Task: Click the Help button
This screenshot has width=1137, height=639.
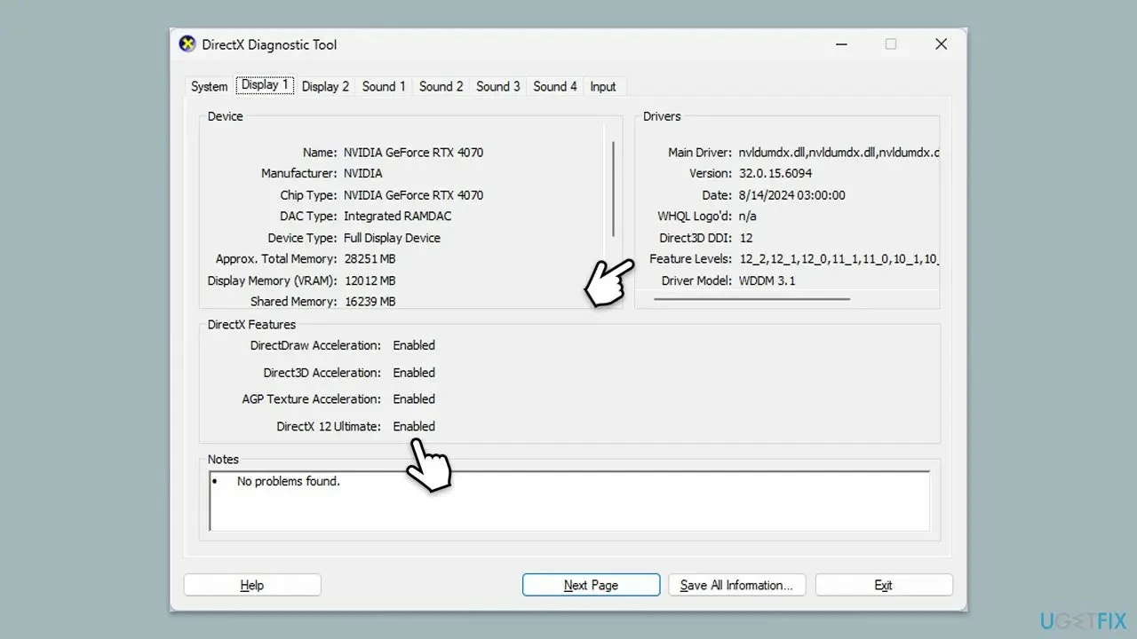Action: coord(252,585)
